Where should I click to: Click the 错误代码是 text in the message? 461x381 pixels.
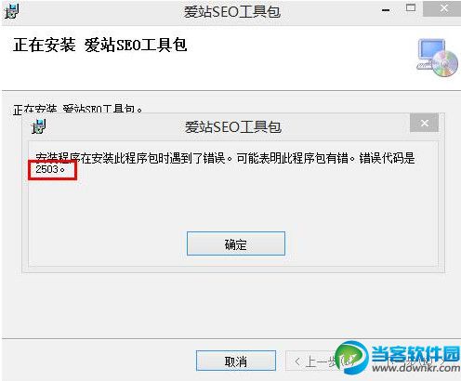(387, 158)
